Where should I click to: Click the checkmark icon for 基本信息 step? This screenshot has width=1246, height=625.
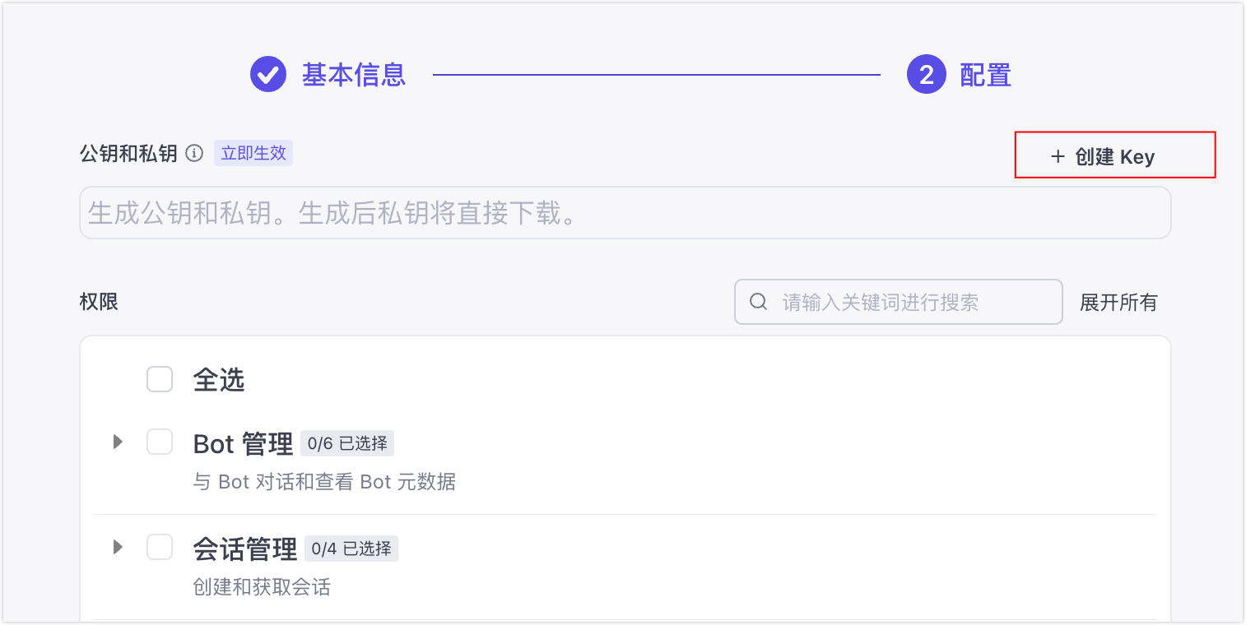(267, 75)
